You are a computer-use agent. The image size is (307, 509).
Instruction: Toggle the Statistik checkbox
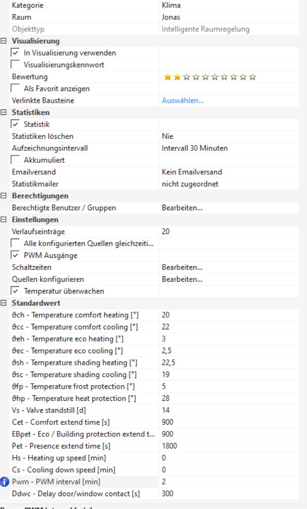pos(15,125)
